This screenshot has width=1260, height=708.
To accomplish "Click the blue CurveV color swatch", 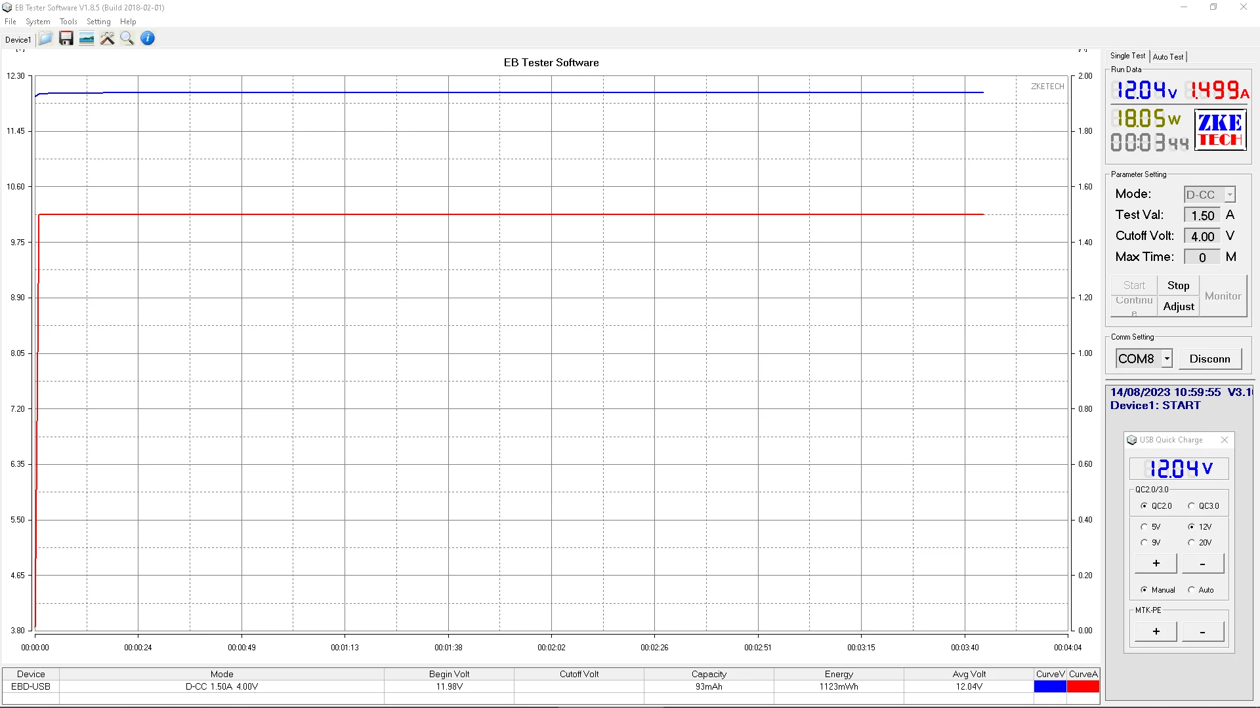I will pos(1050,686).
